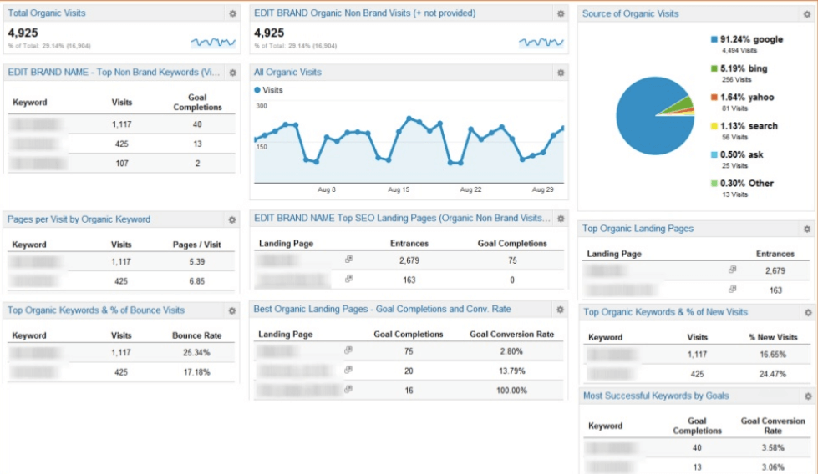Click gear on Top Organic Landing Pages widget

[807, 229]
